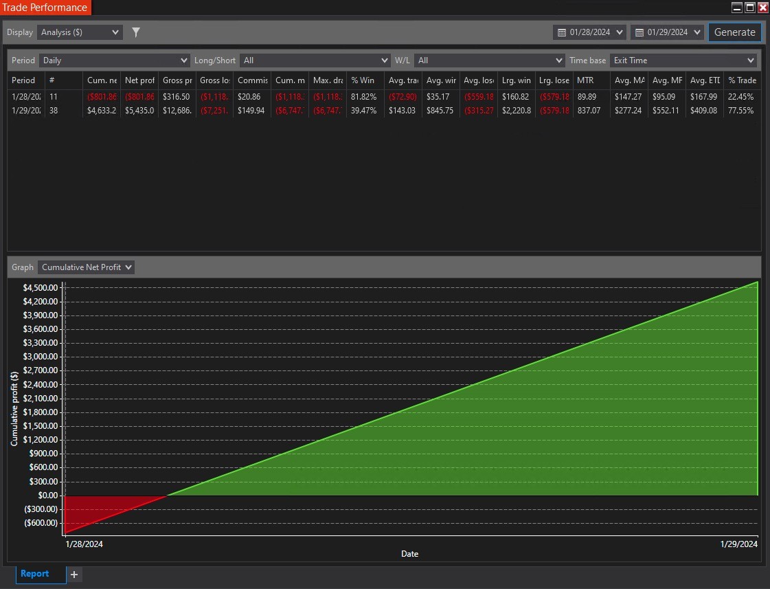Sort by the Avg. MFE column header
This screenshot has height=589, width=770.
pos(667,80)
